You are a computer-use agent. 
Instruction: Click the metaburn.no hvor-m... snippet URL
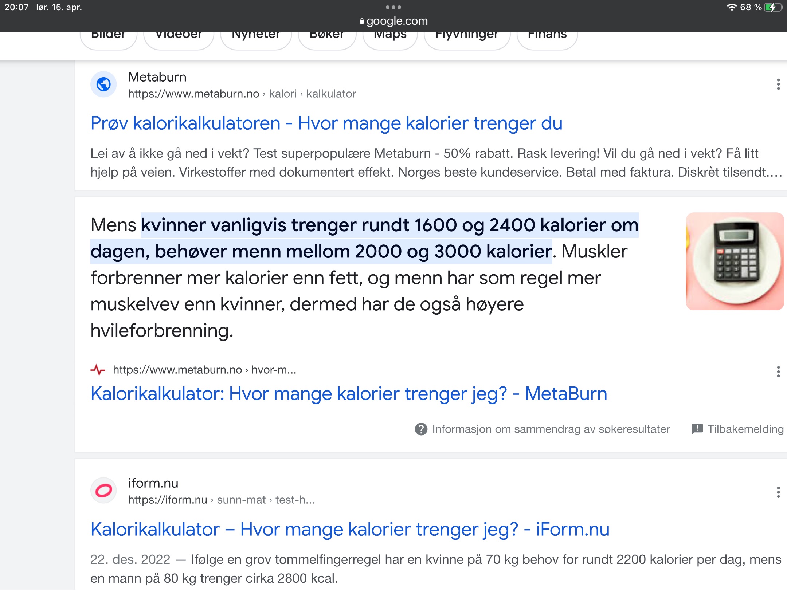204,370
